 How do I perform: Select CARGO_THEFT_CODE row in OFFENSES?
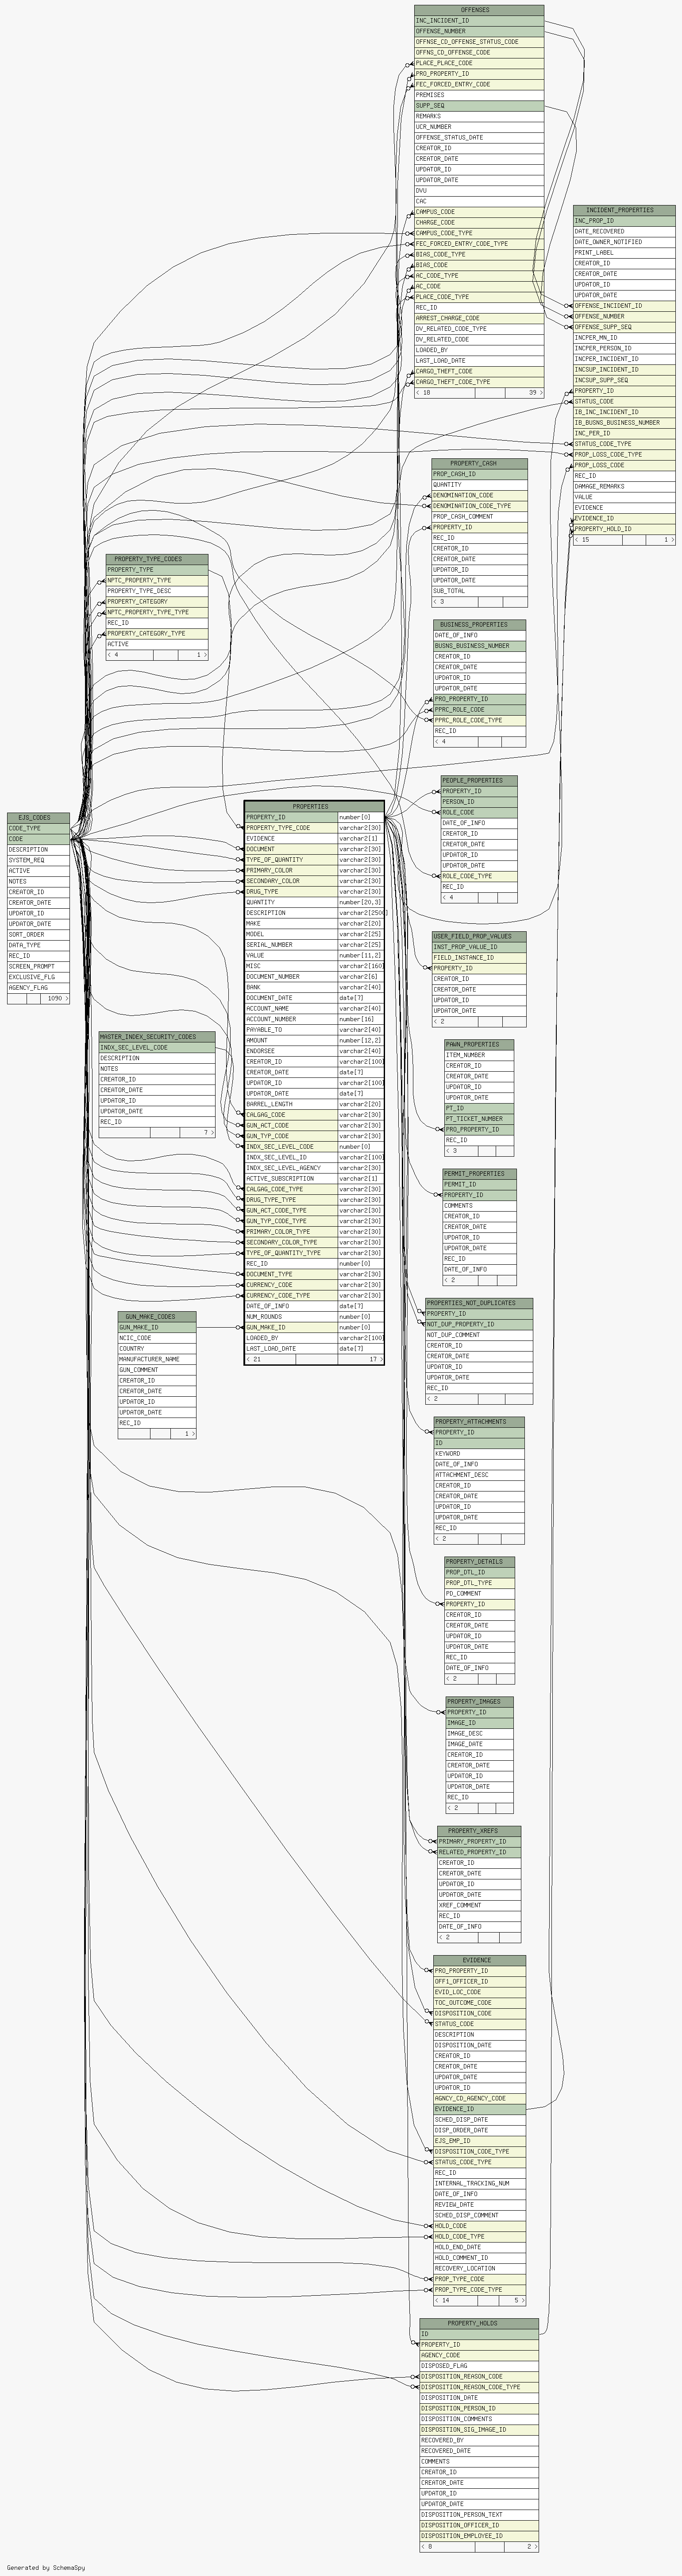[x=479, y=371]
